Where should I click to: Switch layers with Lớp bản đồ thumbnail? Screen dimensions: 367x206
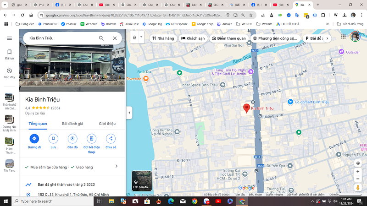coord(142,181)
